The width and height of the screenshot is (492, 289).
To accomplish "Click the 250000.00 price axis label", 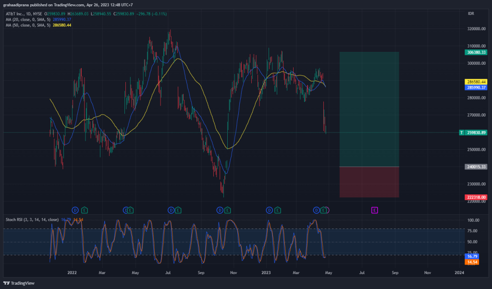I will pos(476,149).
